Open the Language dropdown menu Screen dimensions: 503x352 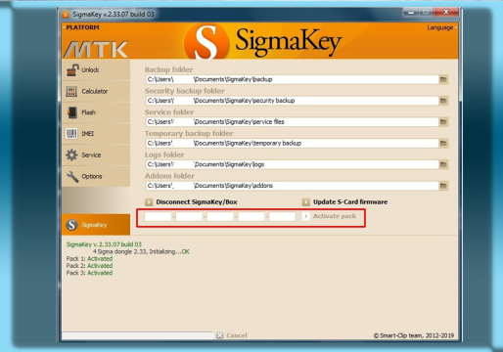[x=441, y=27]
